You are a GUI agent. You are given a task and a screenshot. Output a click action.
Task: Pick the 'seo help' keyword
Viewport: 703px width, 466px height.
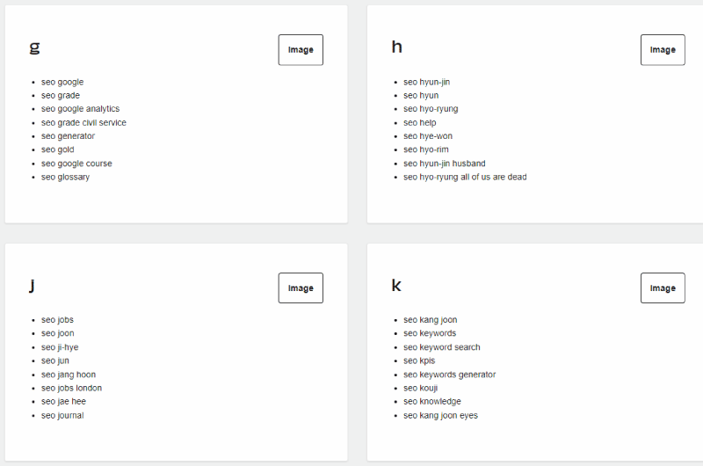(420, 122)
